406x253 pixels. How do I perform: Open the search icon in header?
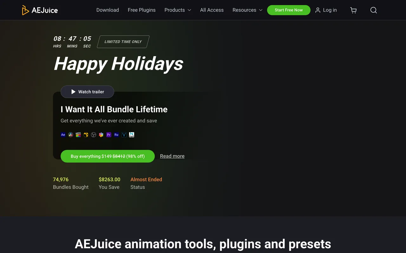tap(374, 10)
